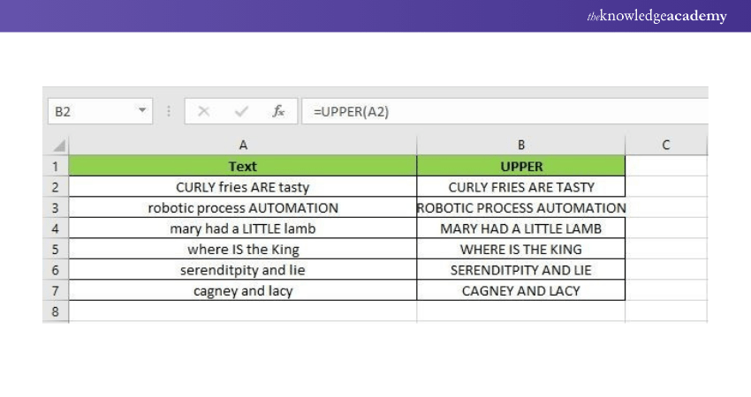The height and width of the screenshot is (397, 751).
Task: Select row 5 header
Action: [x=55, y=249]
